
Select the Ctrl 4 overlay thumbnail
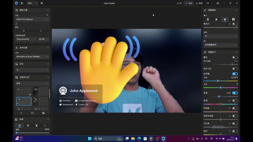[40, 101]
